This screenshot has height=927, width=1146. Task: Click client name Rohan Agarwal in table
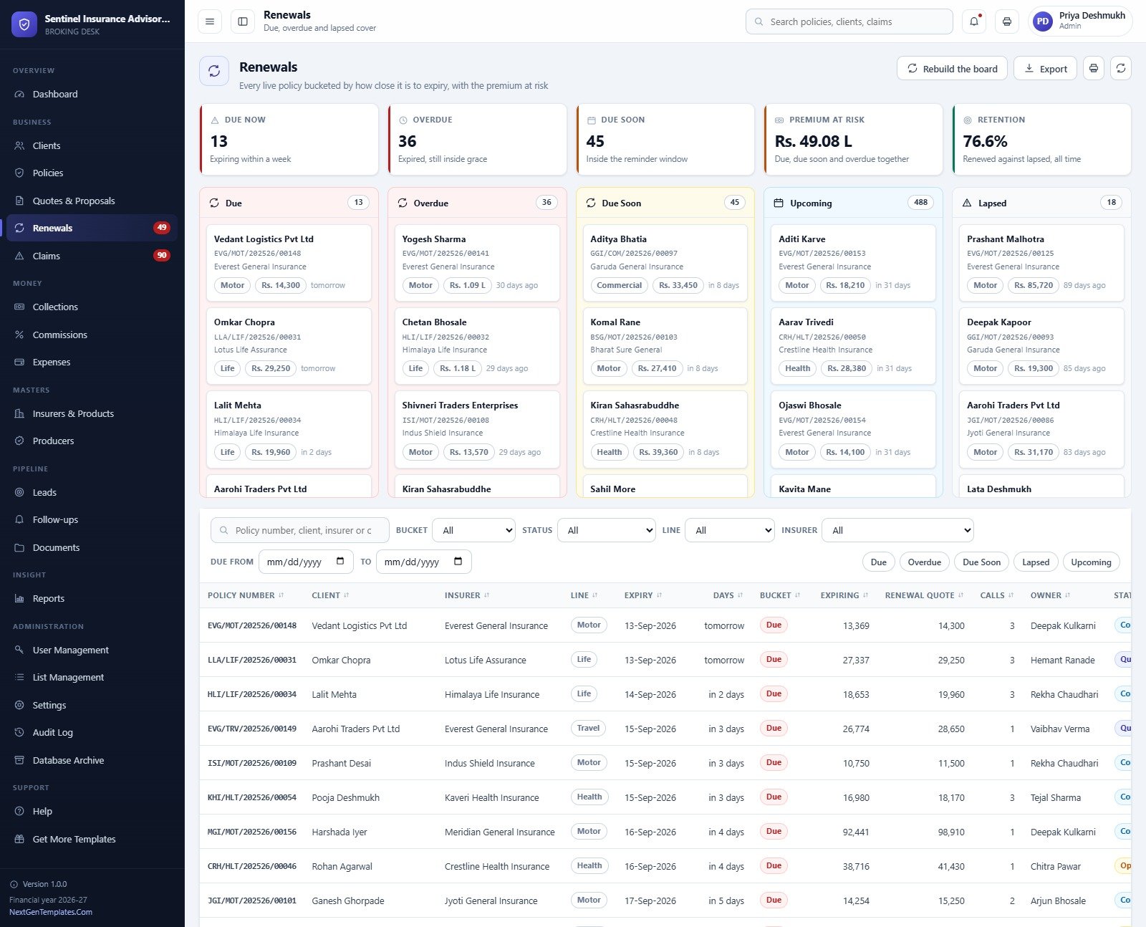click(x=342, y=867)
